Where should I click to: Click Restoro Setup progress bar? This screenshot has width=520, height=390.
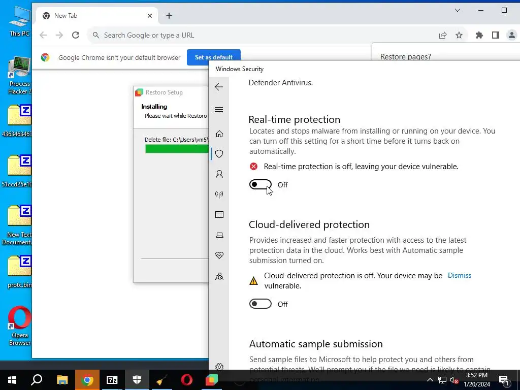point(177,149)
